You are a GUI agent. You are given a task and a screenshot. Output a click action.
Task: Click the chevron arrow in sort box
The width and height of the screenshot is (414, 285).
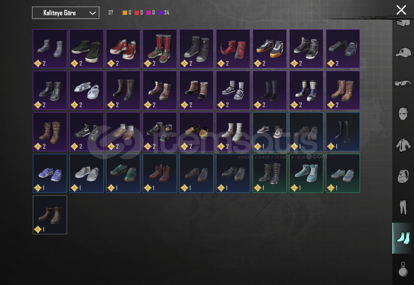pos(92,13)
